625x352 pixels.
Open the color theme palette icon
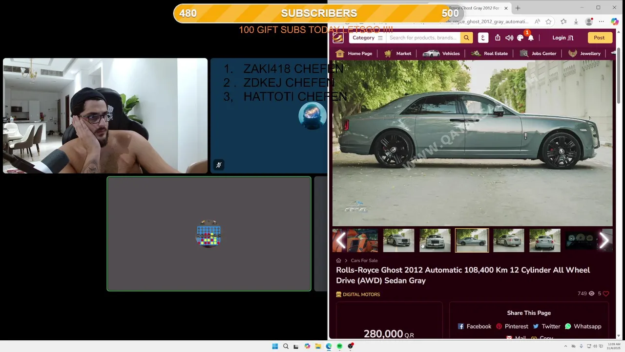(520, 38)
